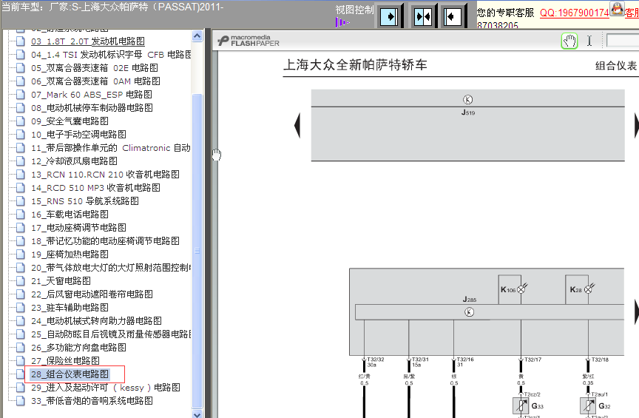The image size is (639, 418).
Task: Open 11_带后部操作单元的 Climatronic entry
Action: coord(111,148)
